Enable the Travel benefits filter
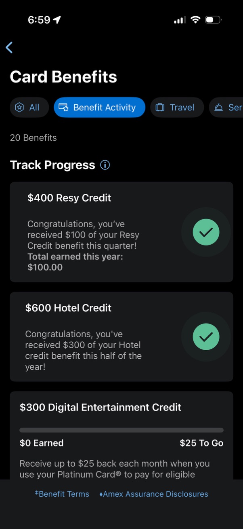 [x=177, y=107]
